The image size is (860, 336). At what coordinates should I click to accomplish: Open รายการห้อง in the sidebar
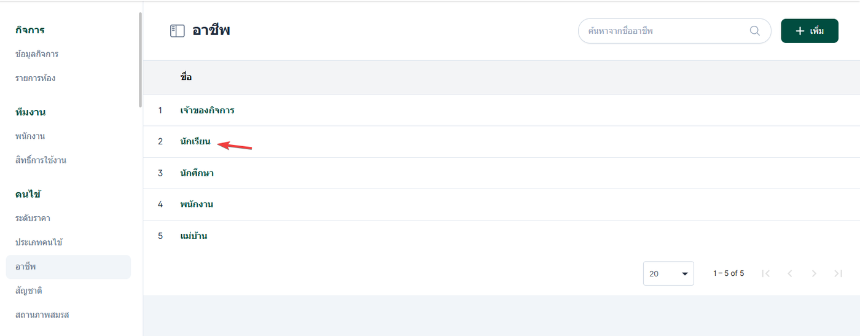pos(36,78)
